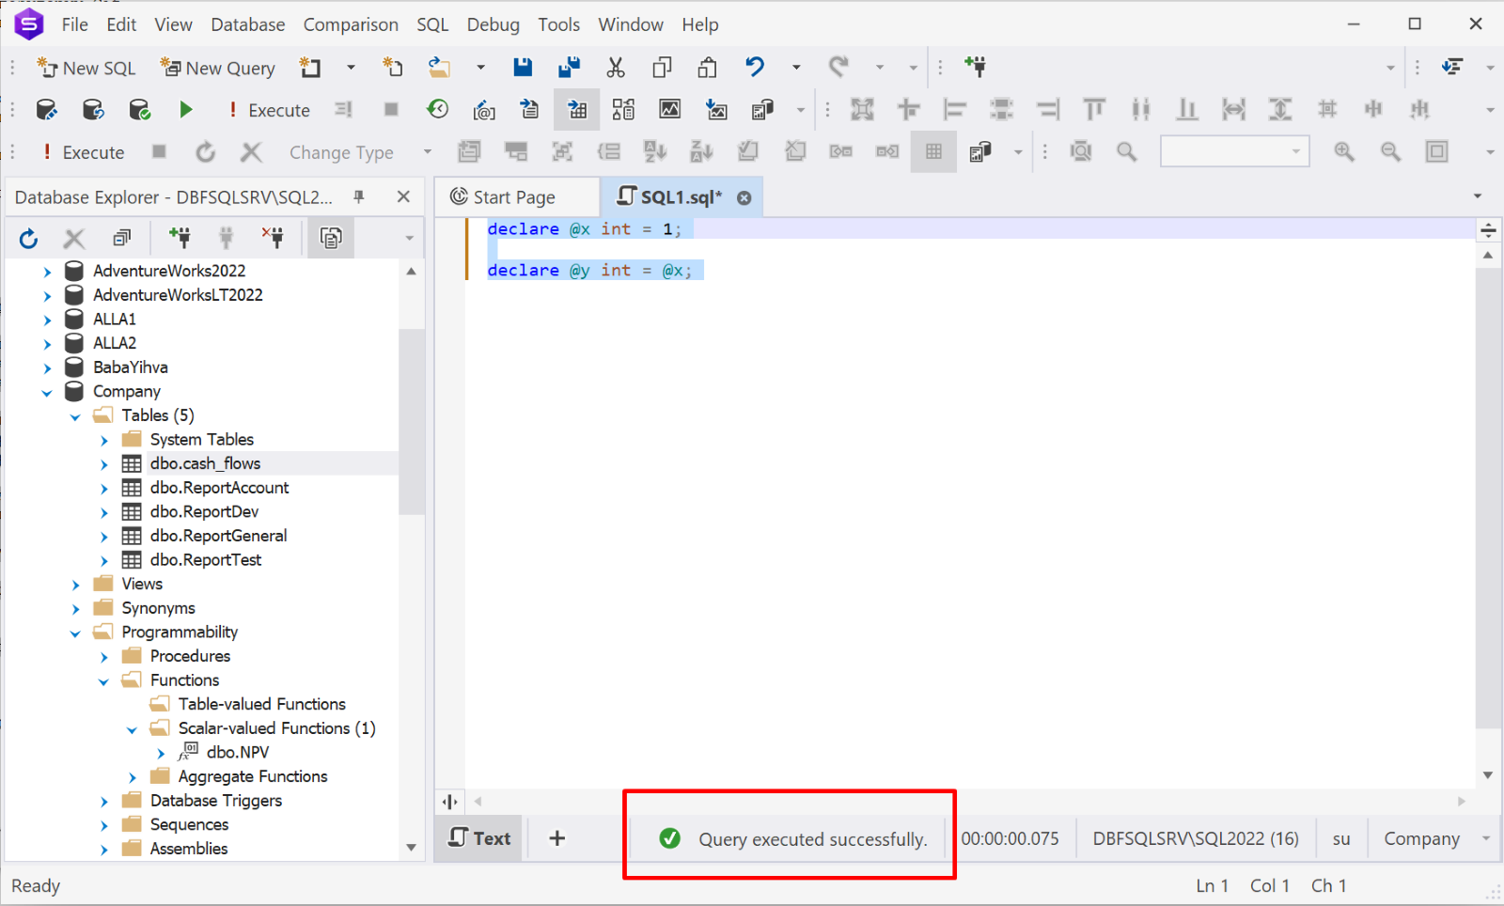Click the loop refresh icon beside Stop
Screen dimensions: 1504x906
pyautogui.click(x=206, y=152)
